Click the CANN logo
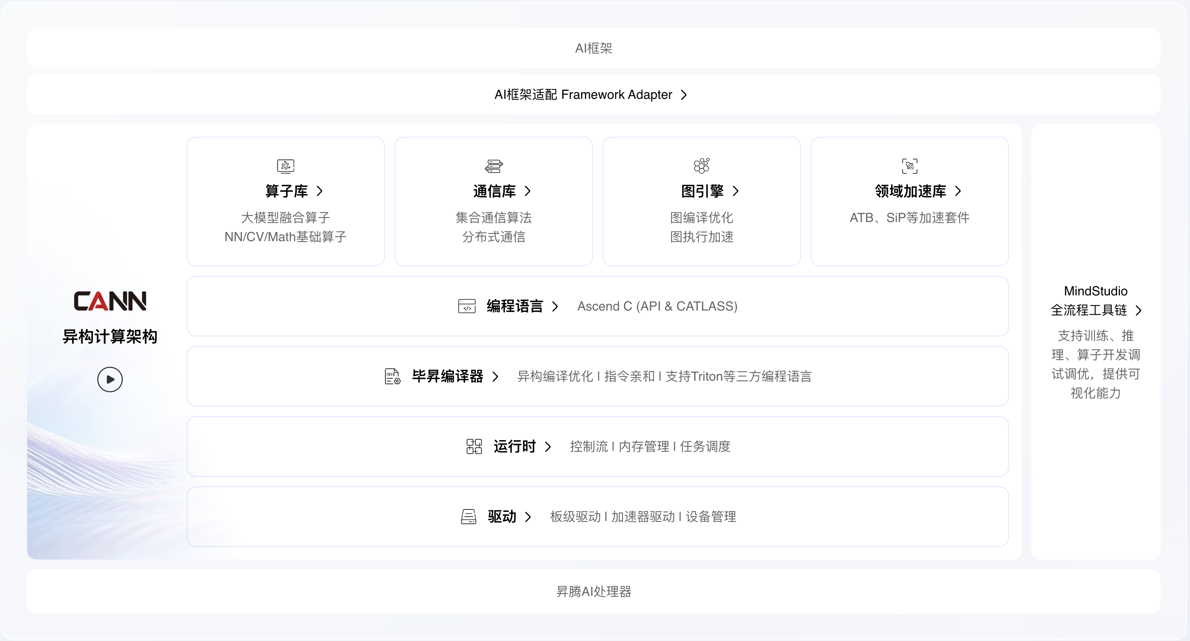 point(110,301)
